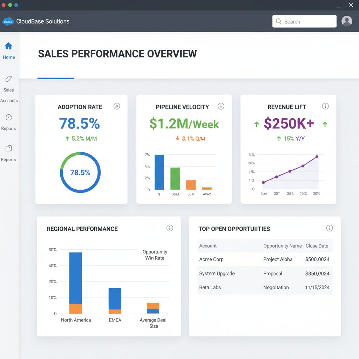Open Revenue Lift info icon

point(325,106)
